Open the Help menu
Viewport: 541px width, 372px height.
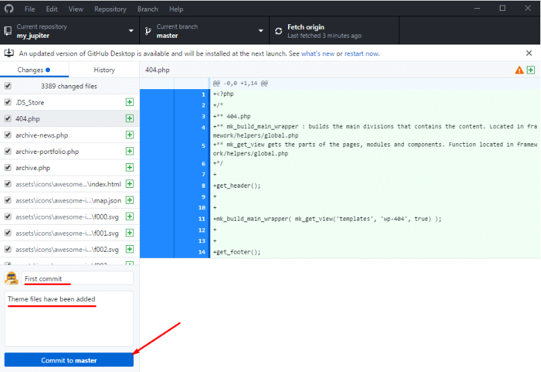click(x=176, y=9)
